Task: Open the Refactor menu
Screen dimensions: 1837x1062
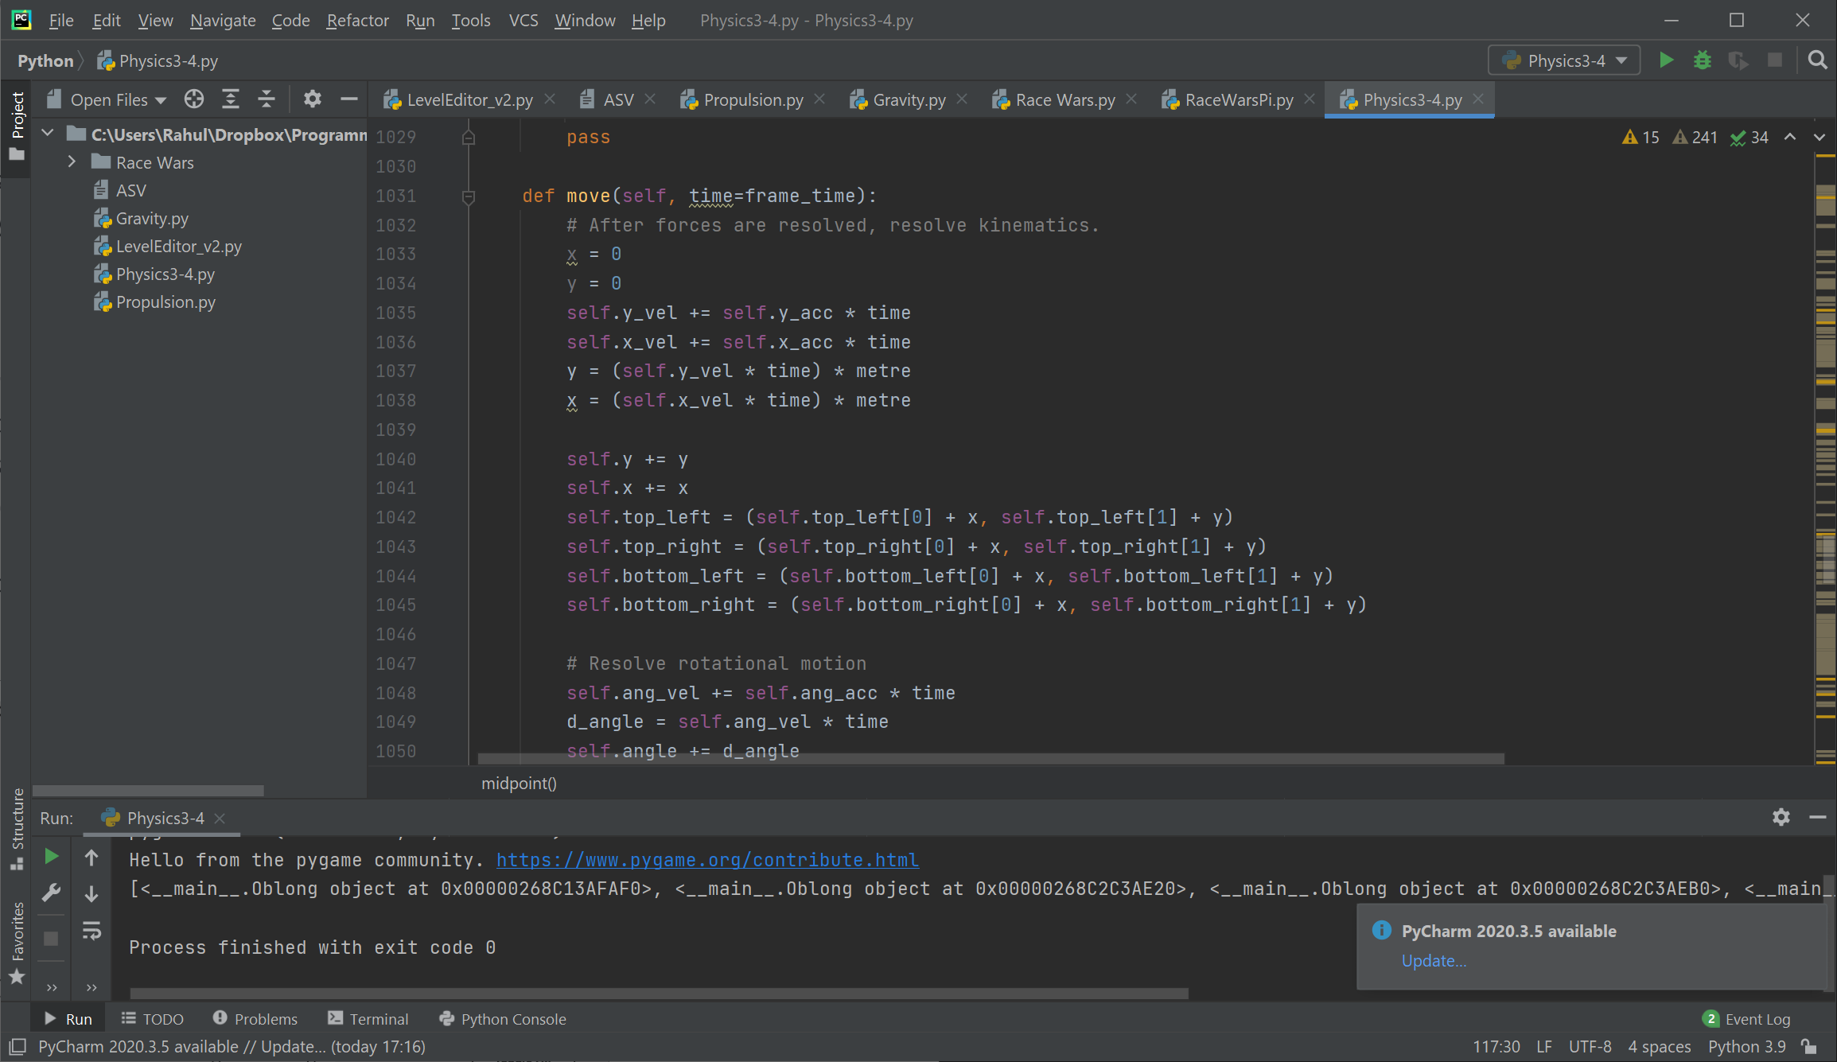Action: pyautogui.click(x=357, y=21)
